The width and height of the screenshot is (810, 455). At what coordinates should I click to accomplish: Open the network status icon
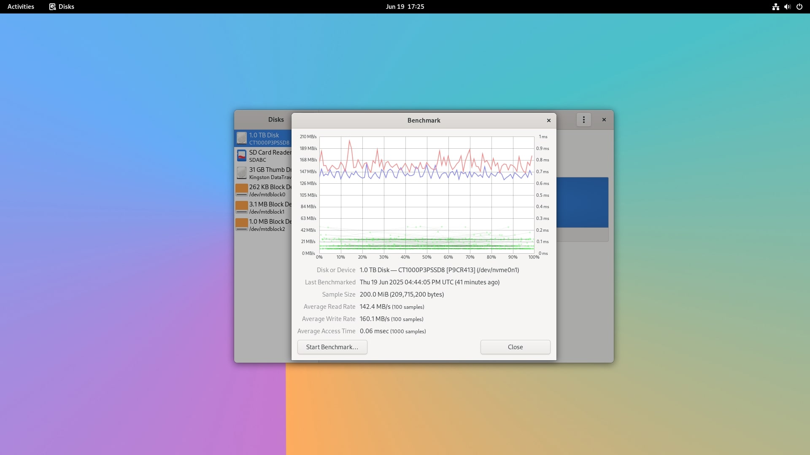[x=775, y=7]
